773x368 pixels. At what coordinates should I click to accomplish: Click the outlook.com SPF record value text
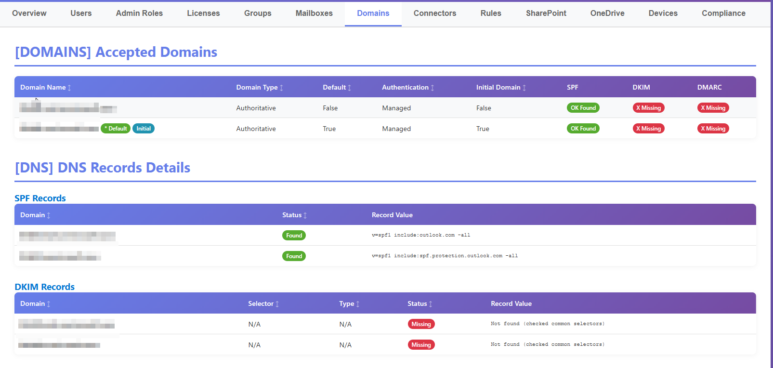(x=421, y=235)
